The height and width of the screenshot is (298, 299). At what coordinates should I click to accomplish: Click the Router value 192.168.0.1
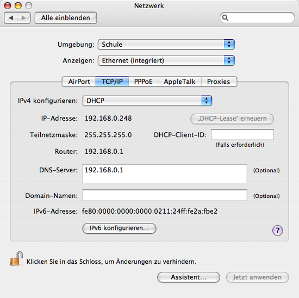(x=104, y=152)
